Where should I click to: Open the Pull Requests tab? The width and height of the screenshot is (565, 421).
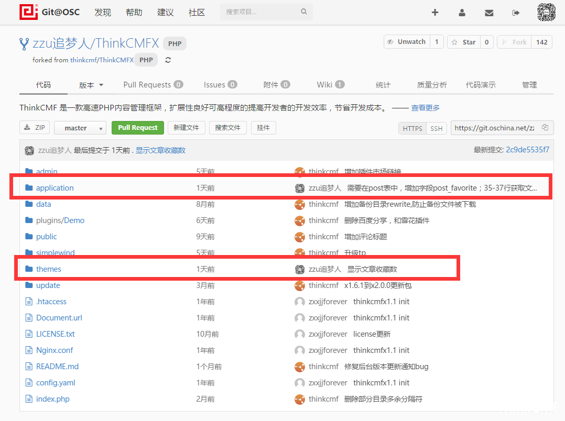[x=153, y=85]
